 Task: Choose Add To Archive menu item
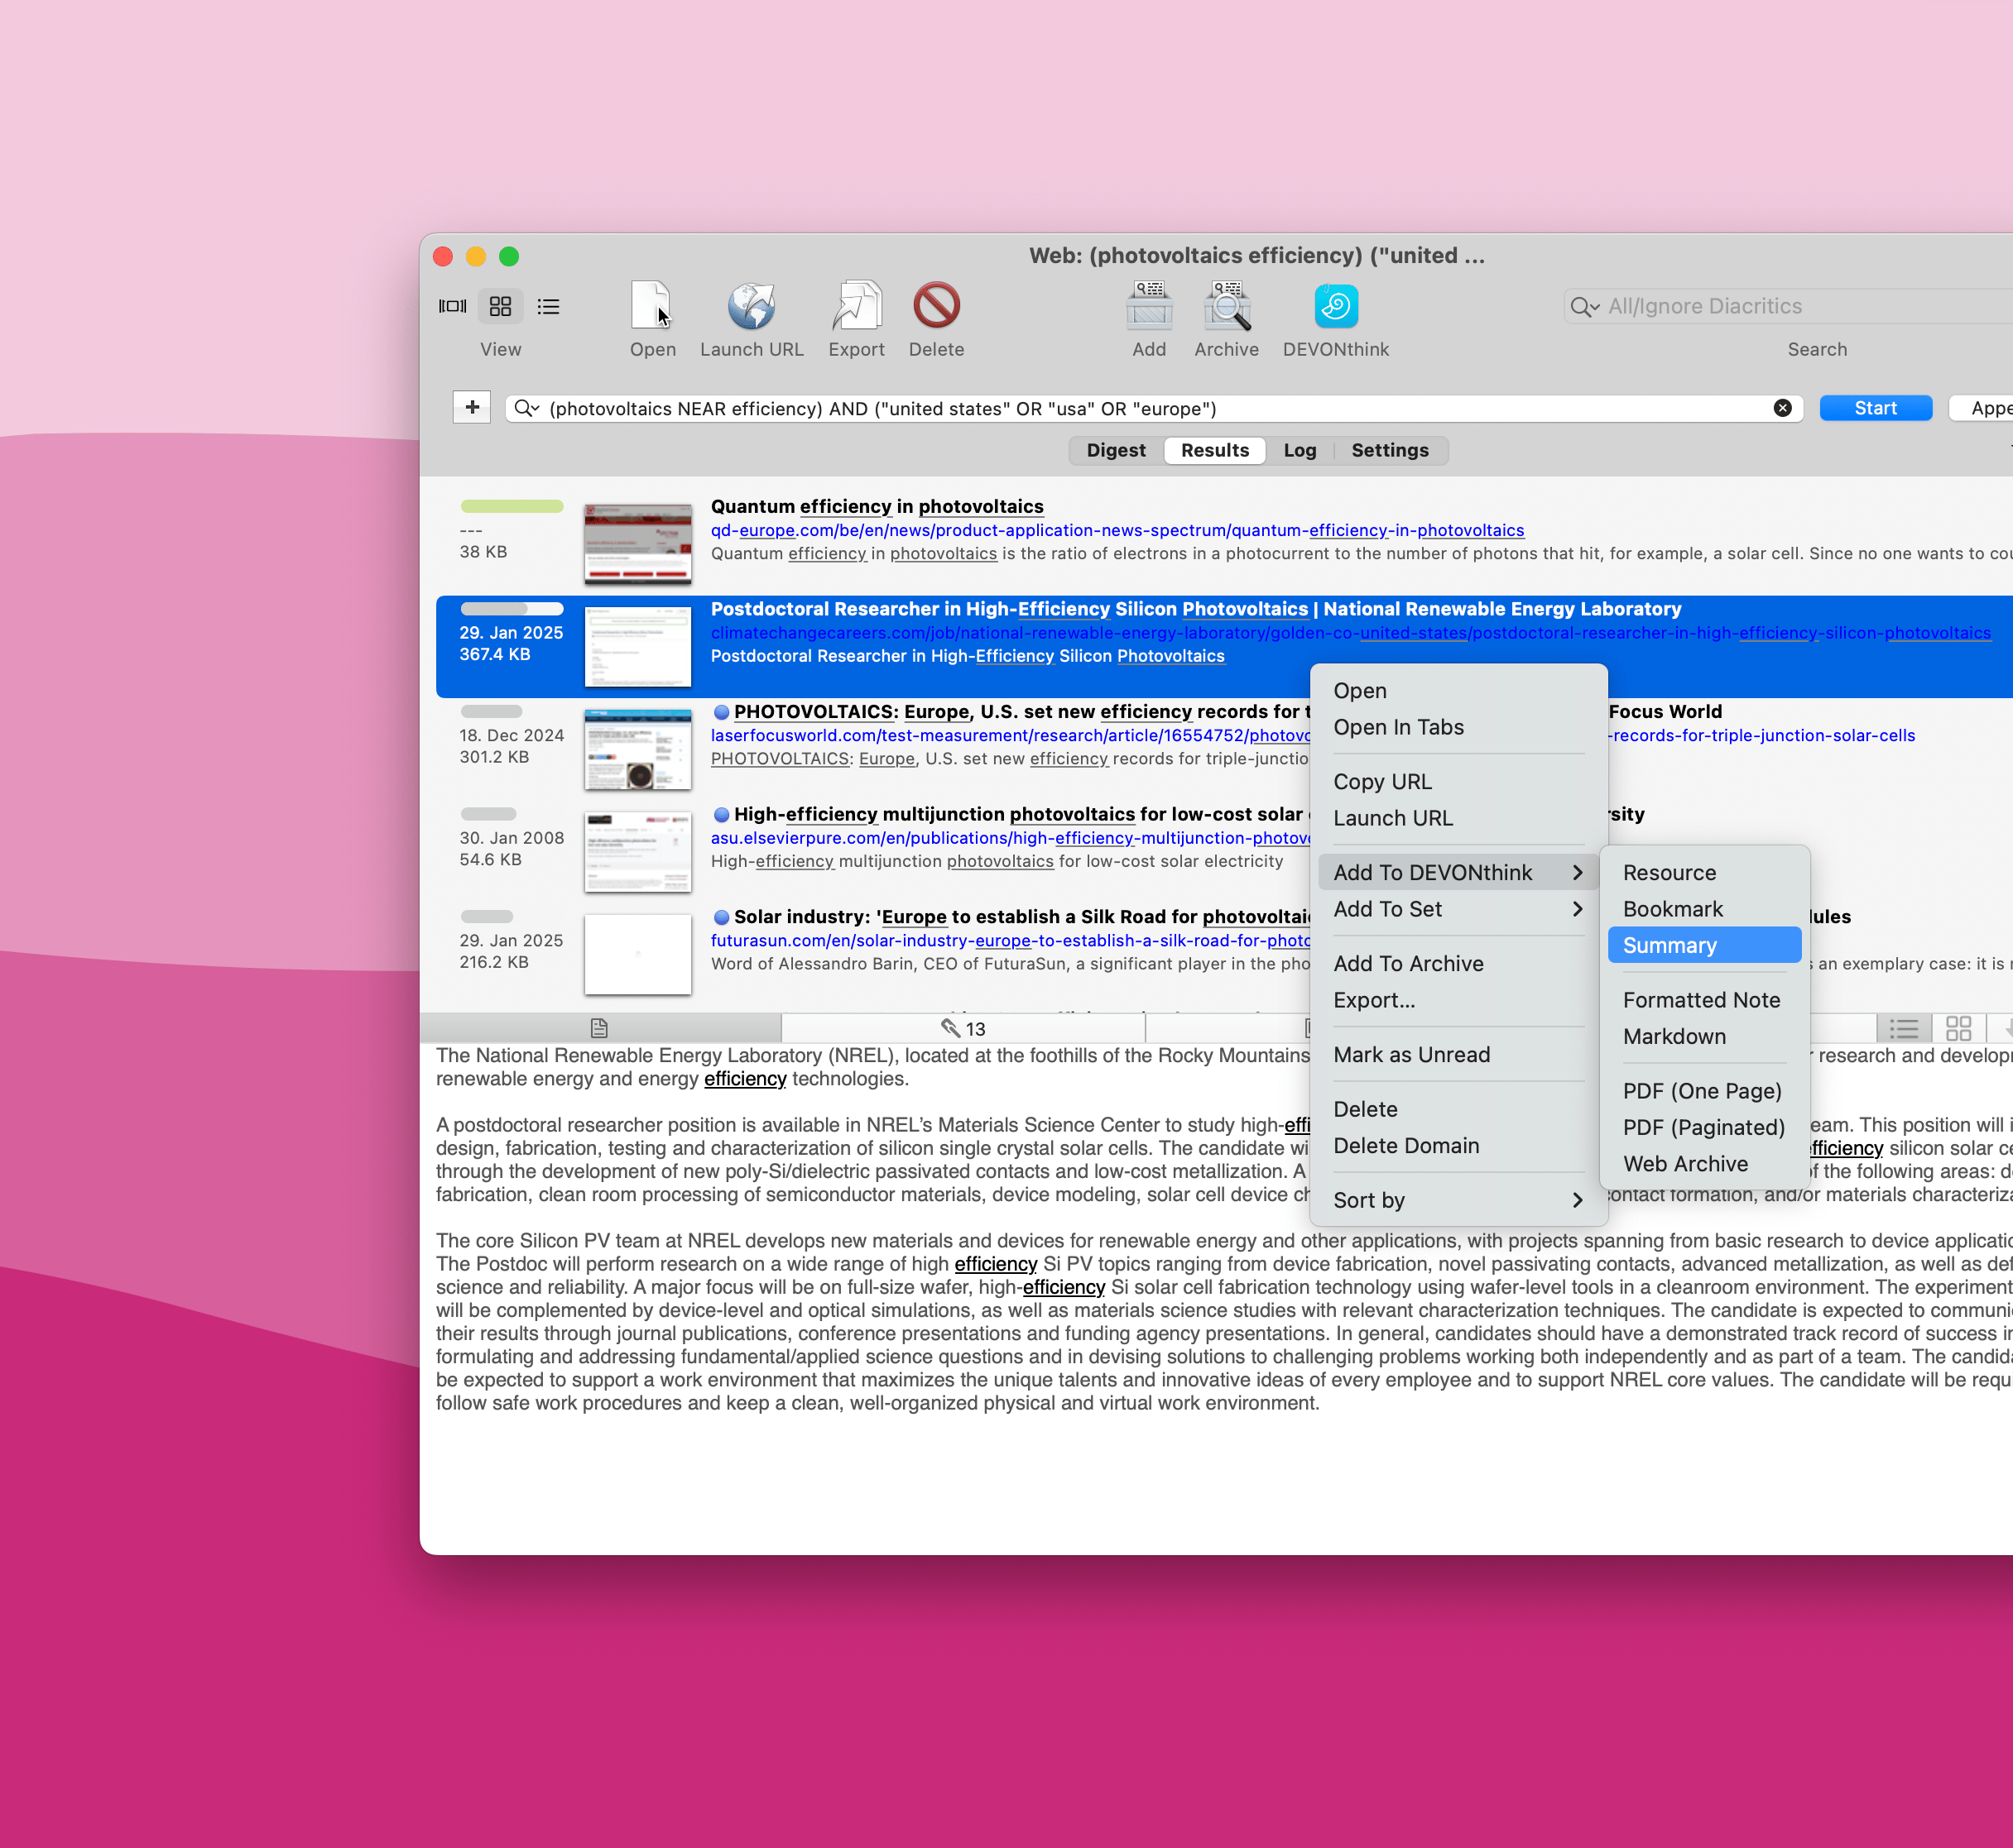point(1458,964)
